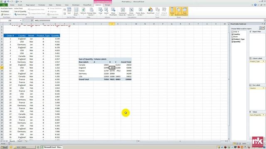This screenshot has width=266, height=149.
Task: Uncheck the Product_Type field checkbox
Action: click(x=232, y=39)
